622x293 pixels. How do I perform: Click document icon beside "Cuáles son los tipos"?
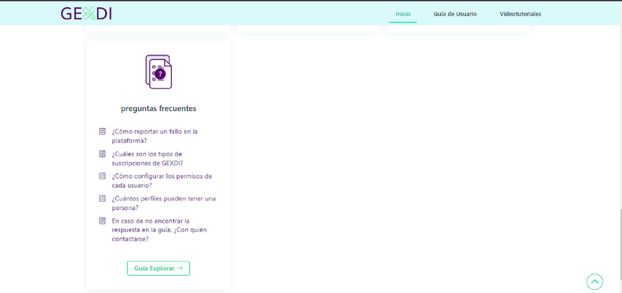coord(102,154)
